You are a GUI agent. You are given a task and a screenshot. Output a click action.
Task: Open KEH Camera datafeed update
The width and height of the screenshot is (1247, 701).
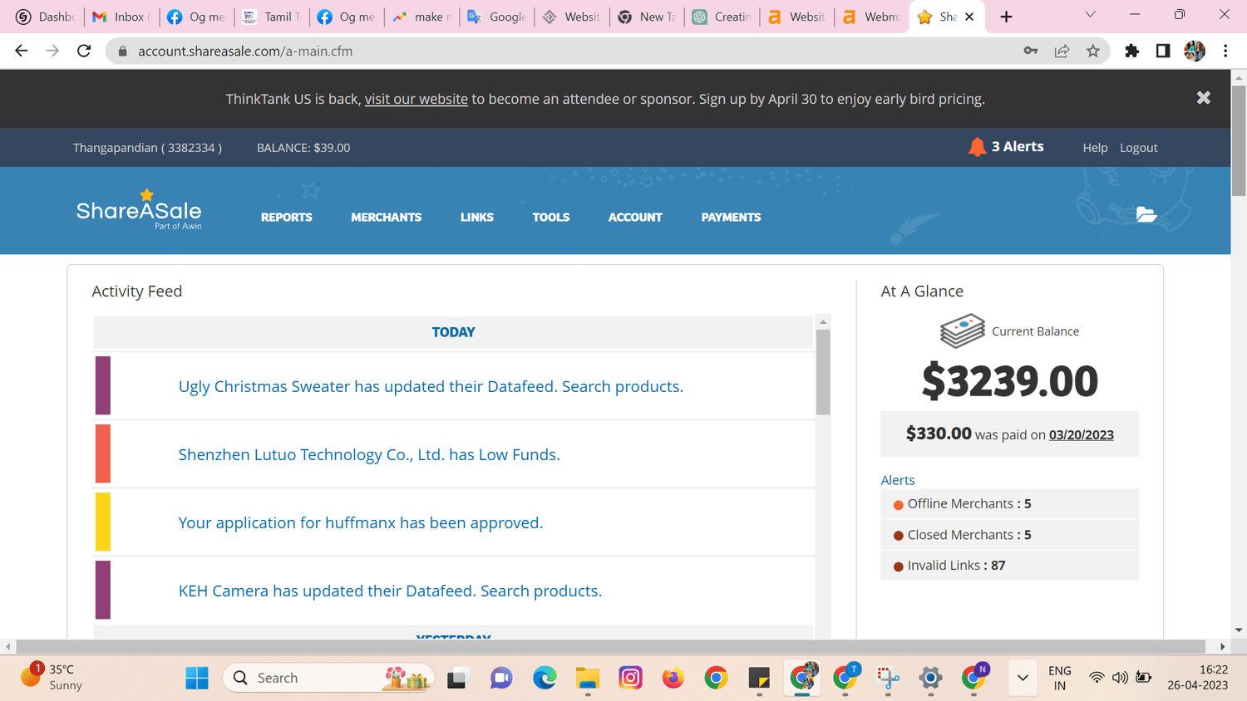[x=390, y=591]
